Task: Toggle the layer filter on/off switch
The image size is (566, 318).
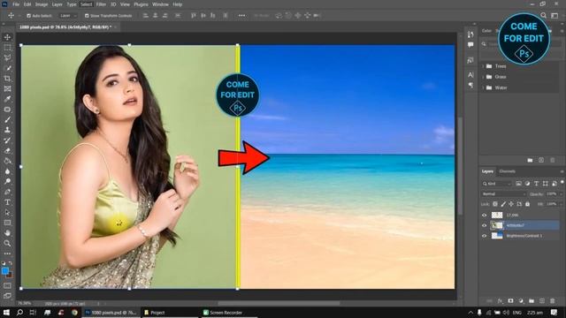Action: 562,183
